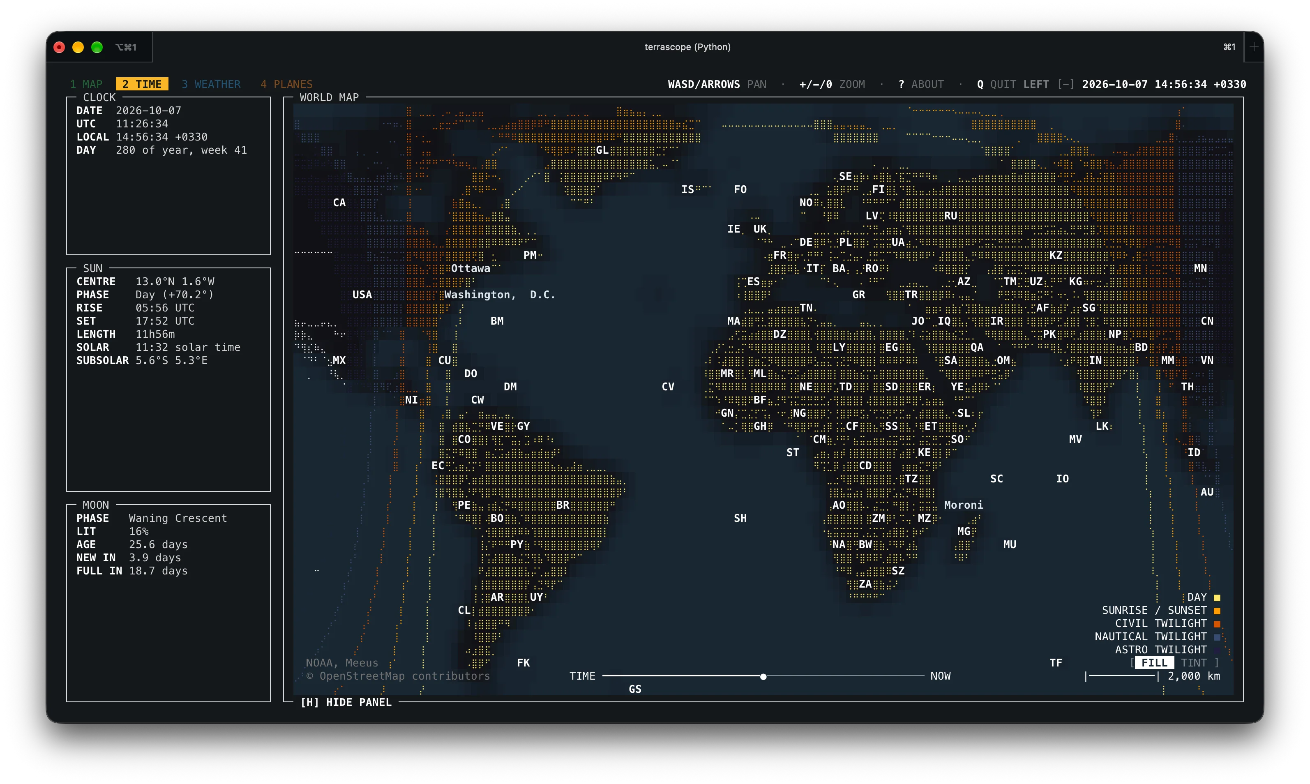The image size is (1310, 784).
Task: Jump the time slider to NOW
Action: (940, 676)
